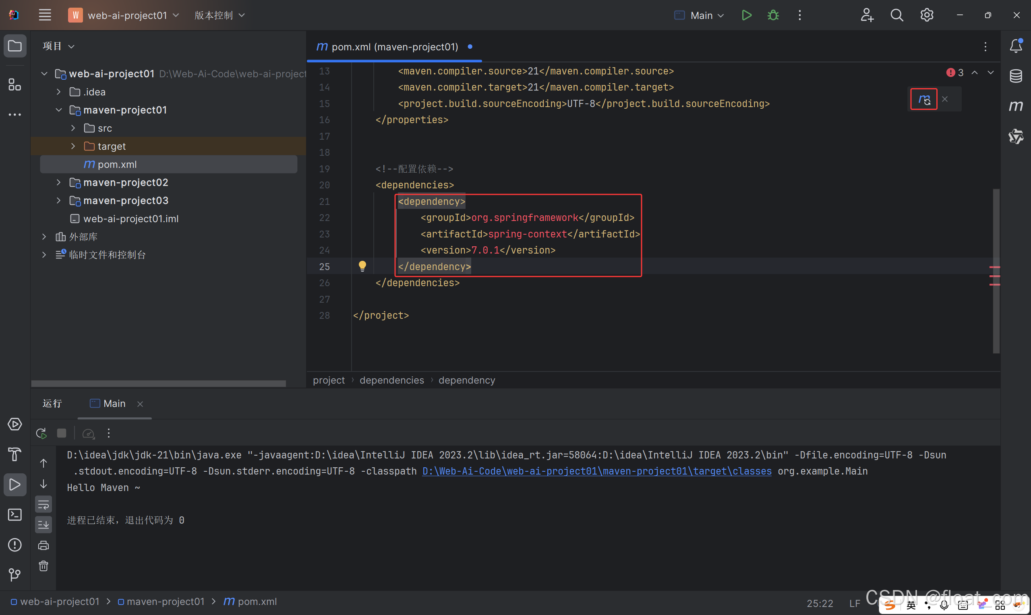Image resolution: width=1031 pixels, height=615 pixels.
Task: Click the dependencies breadcrumb in the editor
Action: point(391,380)
